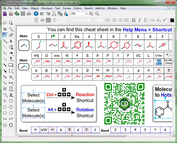
Task: Open help with the blue question mark
Action: pyautogui.click(x=36, y=14)
